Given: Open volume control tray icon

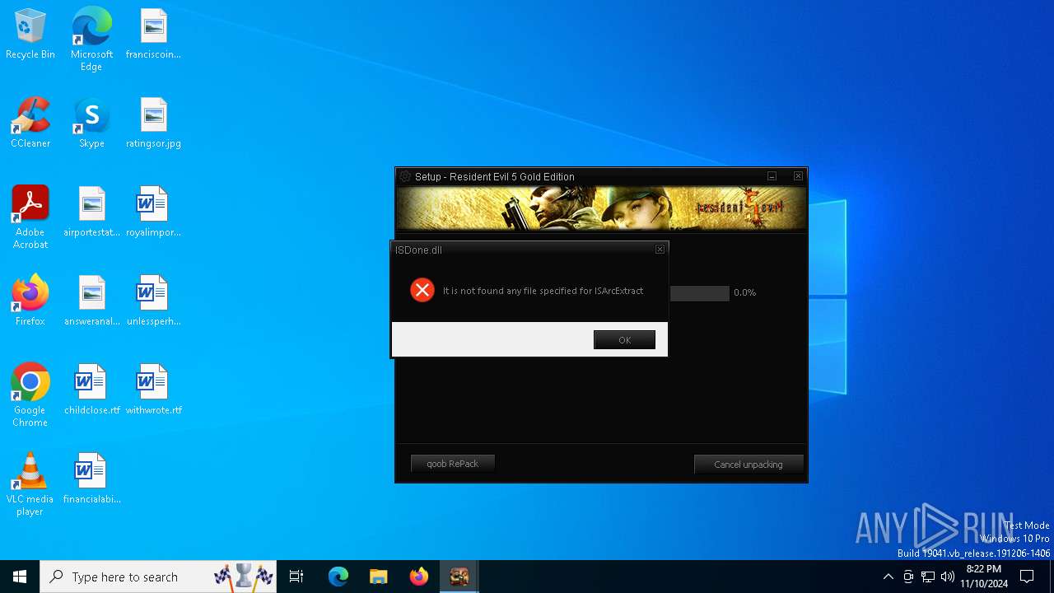Looking at the screenshot, I should [x=948, y=577].
